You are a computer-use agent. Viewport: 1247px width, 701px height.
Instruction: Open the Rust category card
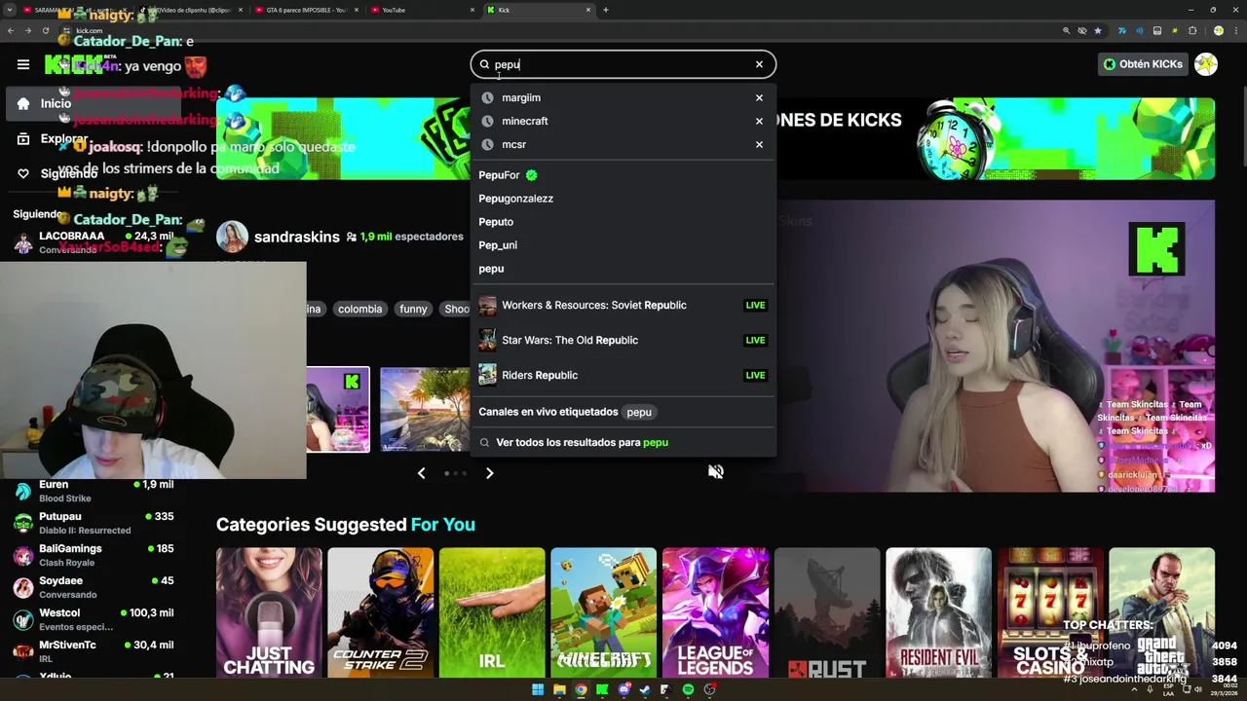tap(827, 612)
